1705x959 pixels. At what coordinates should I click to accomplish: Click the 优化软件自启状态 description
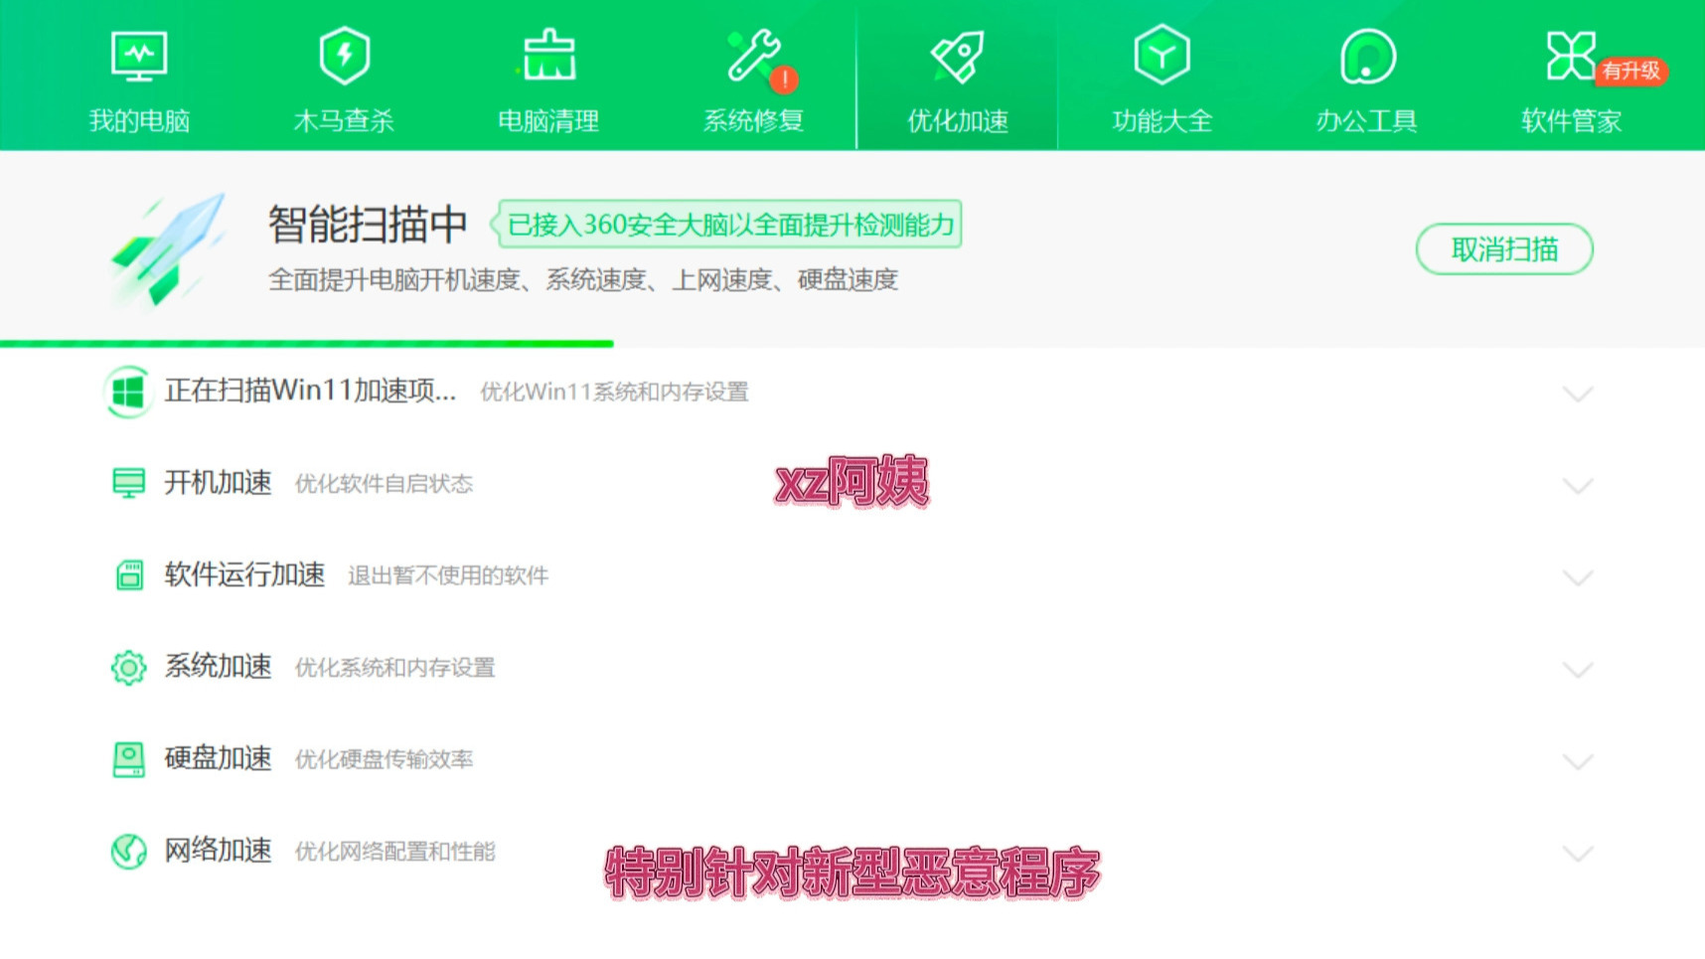[384, 484]
